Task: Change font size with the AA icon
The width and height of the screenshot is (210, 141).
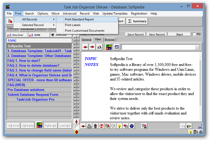Action: pyautogui.click(x=99, y=47)
